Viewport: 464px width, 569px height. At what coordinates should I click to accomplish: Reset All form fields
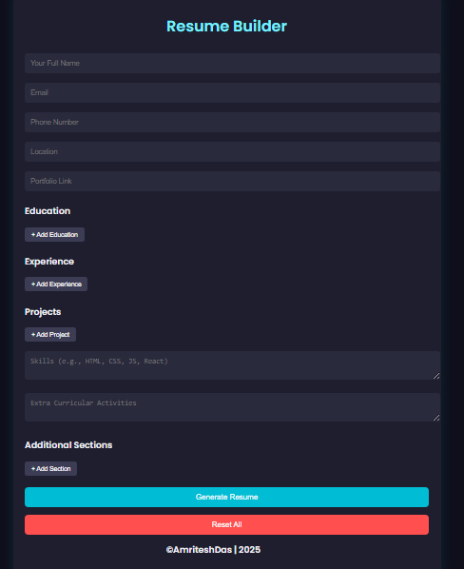click(226, 524)
